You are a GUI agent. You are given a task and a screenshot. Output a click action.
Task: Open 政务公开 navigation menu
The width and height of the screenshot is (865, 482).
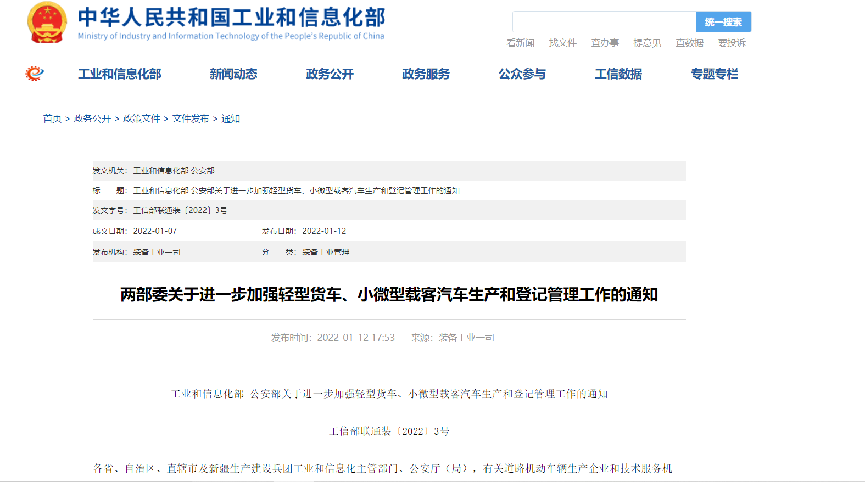330,74
